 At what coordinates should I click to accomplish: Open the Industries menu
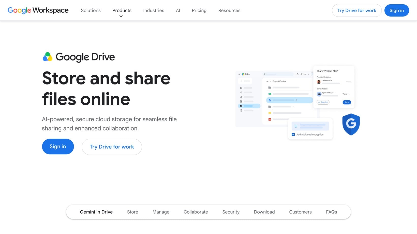154,10
